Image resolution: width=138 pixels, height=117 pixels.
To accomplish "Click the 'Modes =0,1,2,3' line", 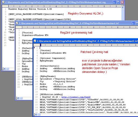I will [51, 84].
